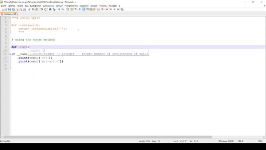Screen dimensions: 266x150
Task: Open the Правка menu
Action: (x=11, y=6)
